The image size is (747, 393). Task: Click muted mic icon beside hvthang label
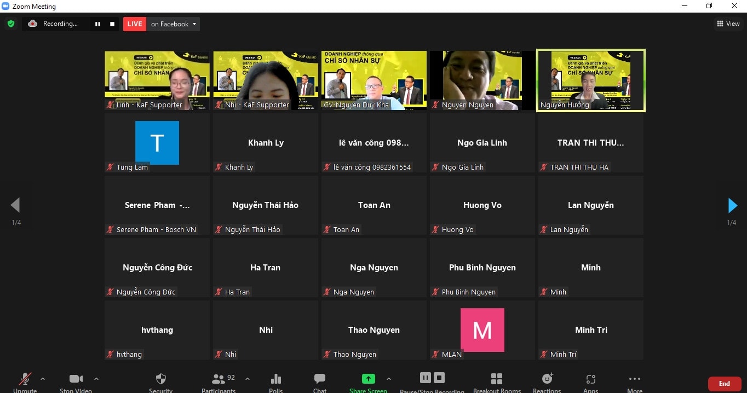tap(110, 355)
